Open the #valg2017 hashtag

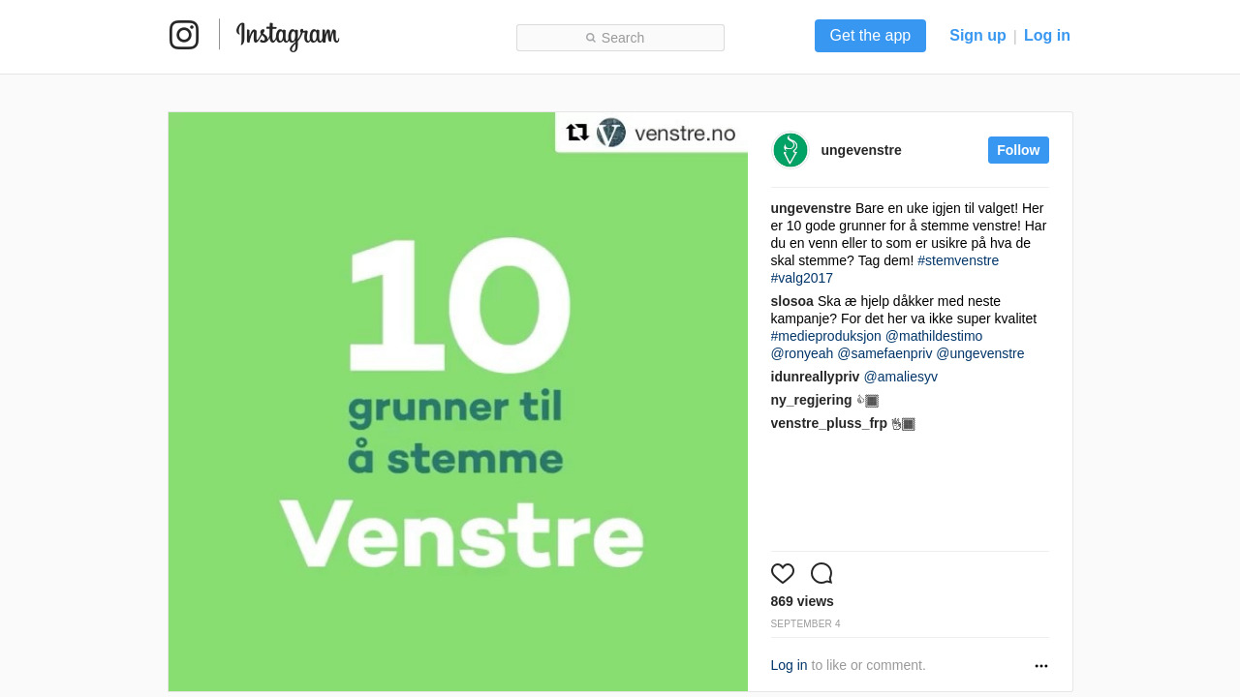pyautogui.click(x=802, y=278)
